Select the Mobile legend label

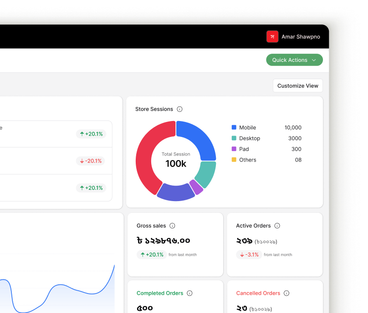pyautogui.click(x=247, y=127)
